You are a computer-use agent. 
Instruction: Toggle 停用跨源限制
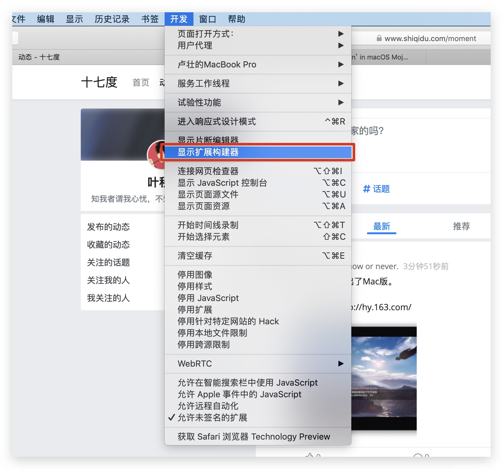[x=258, y=345]
